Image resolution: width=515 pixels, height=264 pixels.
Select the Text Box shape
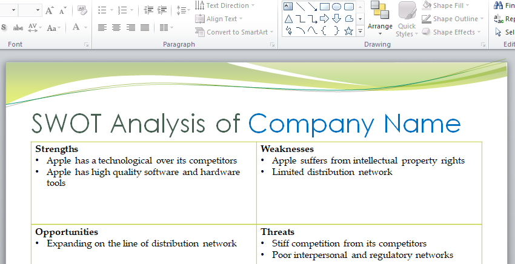click(x=288, y=6)
